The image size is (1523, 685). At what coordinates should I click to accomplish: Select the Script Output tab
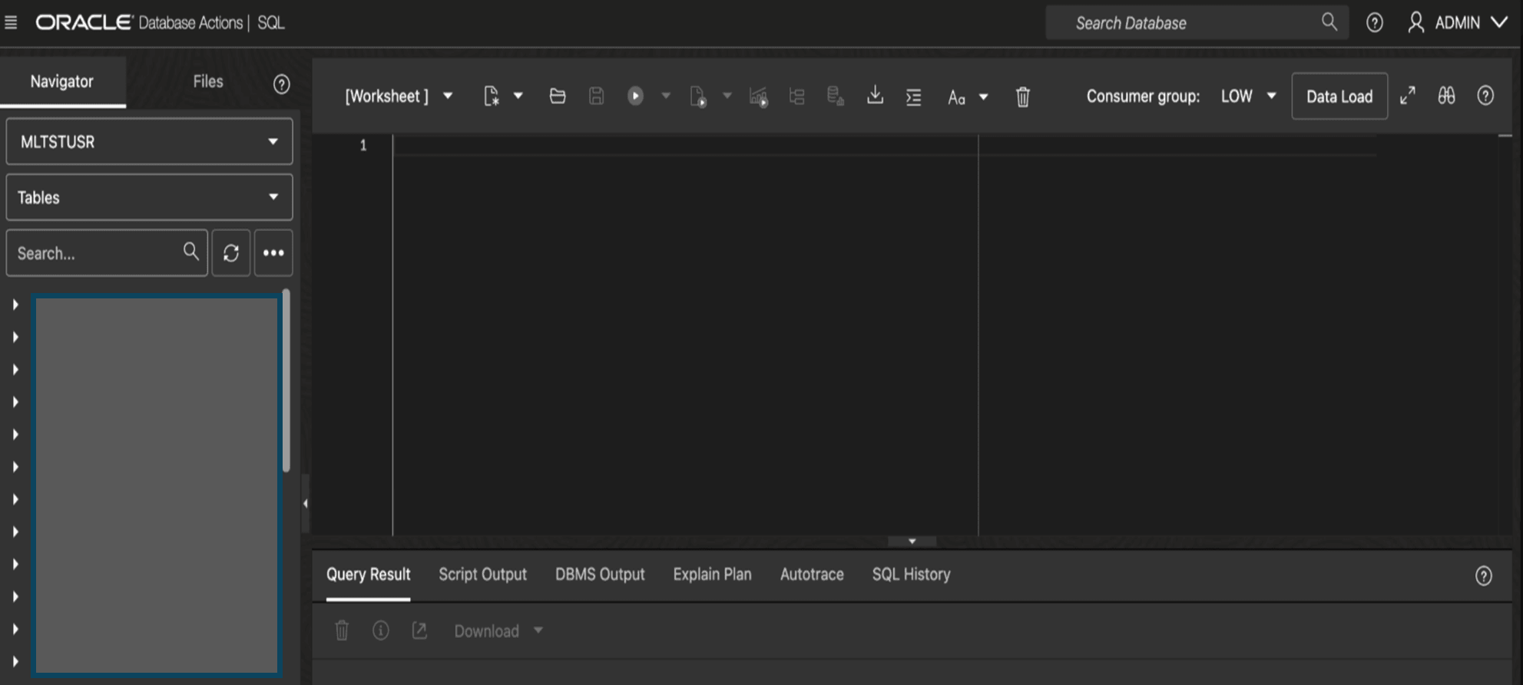click(482, 575)
